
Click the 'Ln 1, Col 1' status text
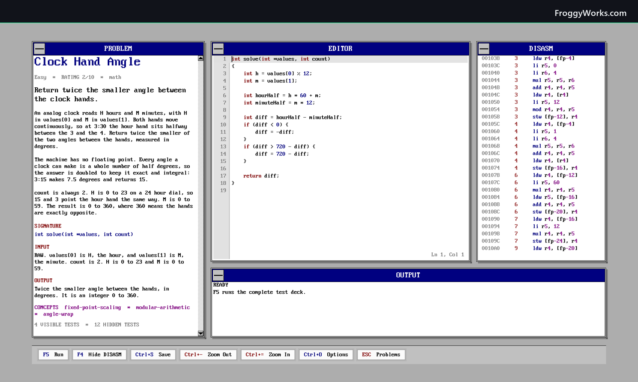[x=448, y=255]
